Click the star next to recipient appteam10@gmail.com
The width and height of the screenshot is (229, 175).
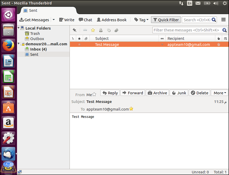click(x=131, y=109)
